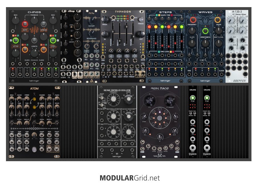Screen dimensions: 260x184
Task: Click the center button on Moon Phase
Action: 160,118
